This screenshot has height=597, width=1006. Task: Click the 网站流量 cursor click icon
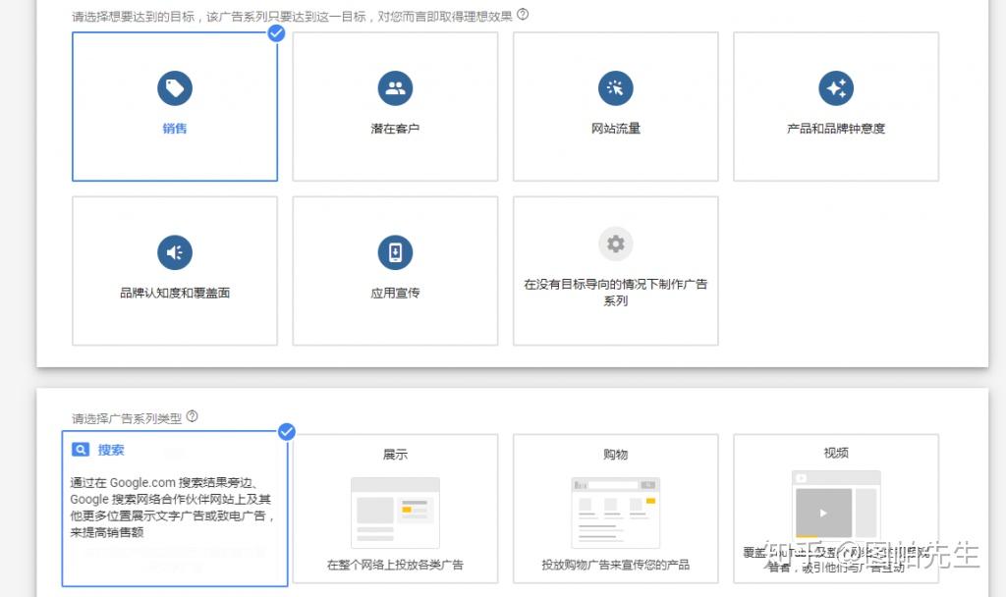coord(615,88)
